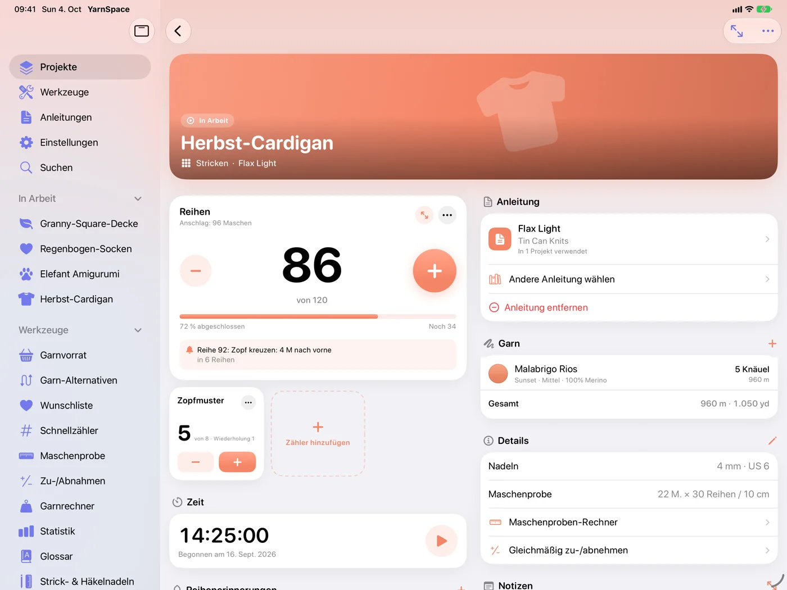
Task: Increment the Zopfmuster counter
Action: [x=237, y=462]
